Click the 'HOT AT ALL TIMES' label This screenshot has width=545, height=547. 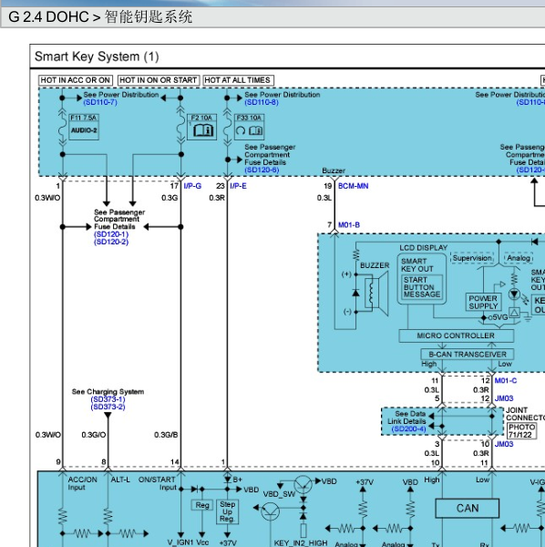[238, 80]
